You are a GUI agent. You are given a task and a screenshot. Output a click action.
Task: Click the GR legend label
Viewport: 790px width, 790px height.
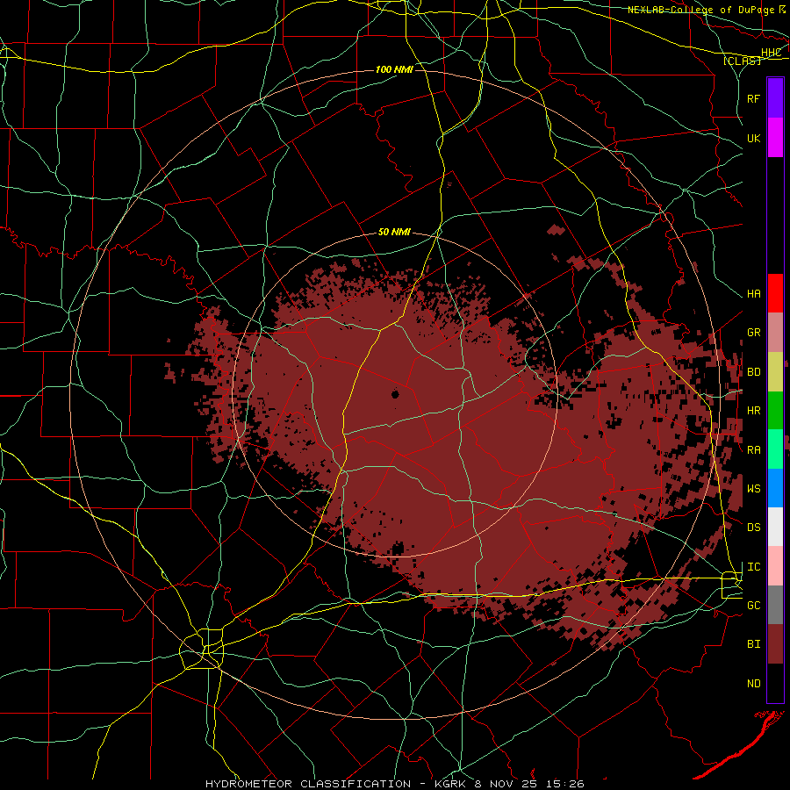tap(753, 332)
